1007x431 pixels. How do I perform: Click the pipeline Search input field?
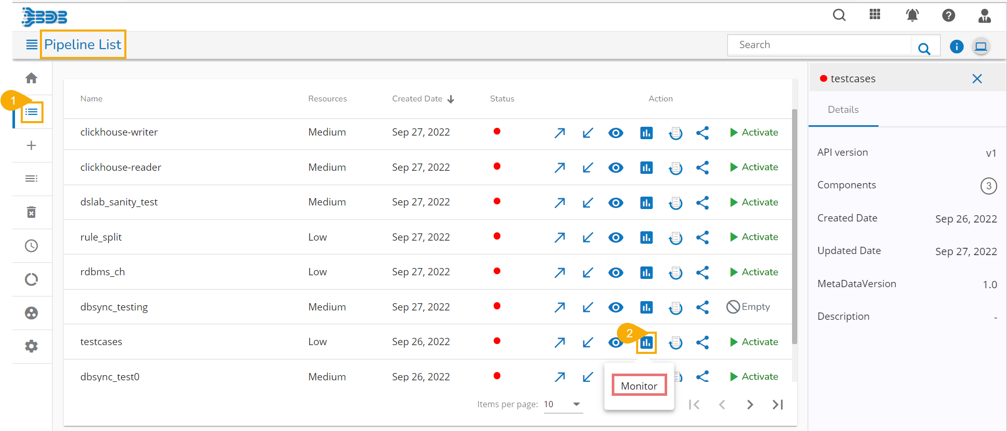pyautogui.click(x=818, y=45)
